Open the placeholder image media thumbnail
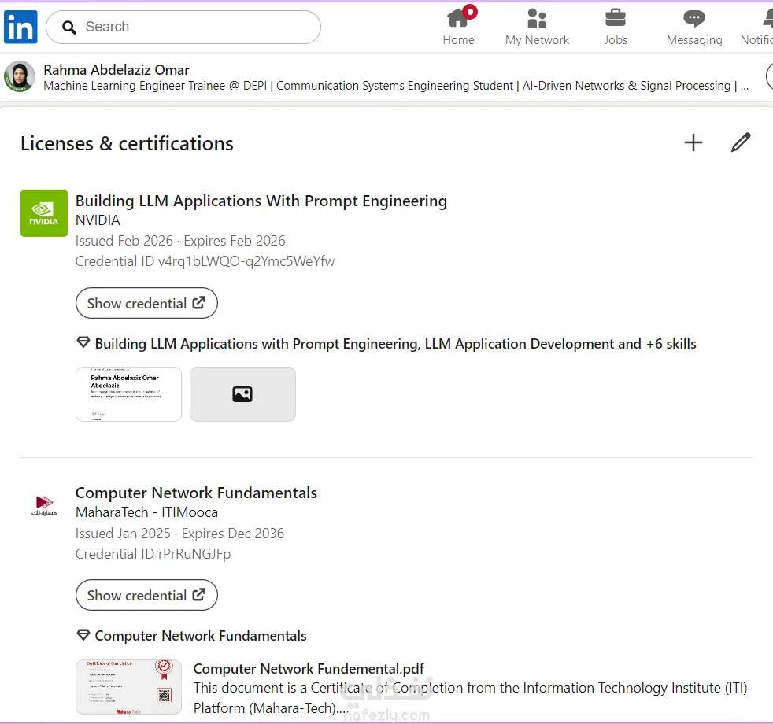 242,393
